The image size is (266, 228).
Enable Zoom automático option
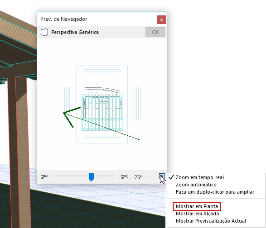(x=196, y=185)
